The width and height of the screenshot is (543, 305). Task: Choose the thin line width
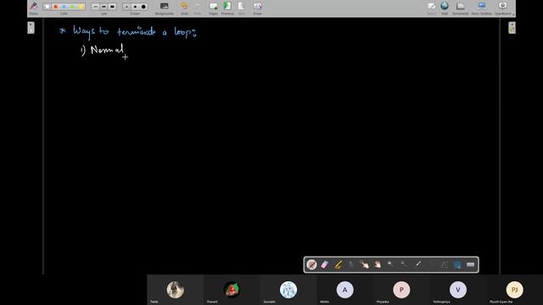(x=95, y=7)
